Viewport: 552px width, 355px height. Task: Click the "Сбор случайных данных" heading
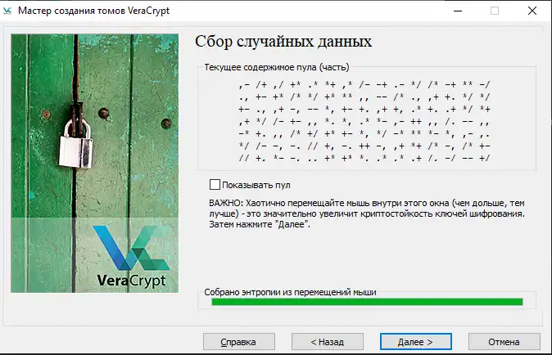pyautogui.click(x=283, y=42)
